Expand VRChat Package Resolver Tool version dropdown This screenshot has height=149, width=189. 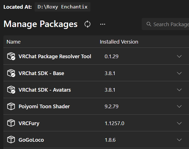(179, 57)
